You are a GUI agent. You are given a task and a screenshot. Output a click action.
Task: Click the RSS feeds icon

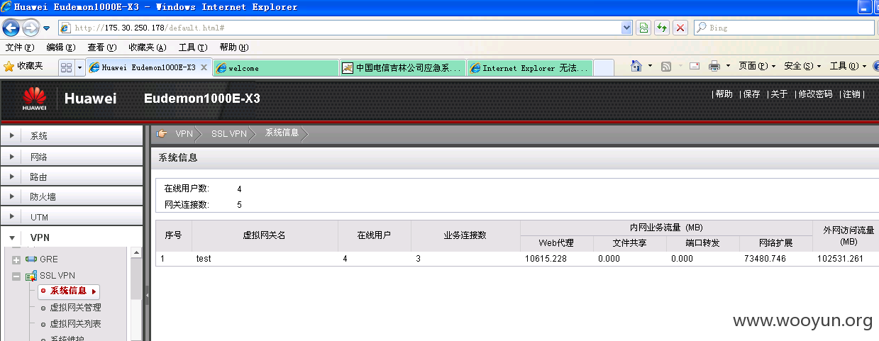click(x=666, y=66)
